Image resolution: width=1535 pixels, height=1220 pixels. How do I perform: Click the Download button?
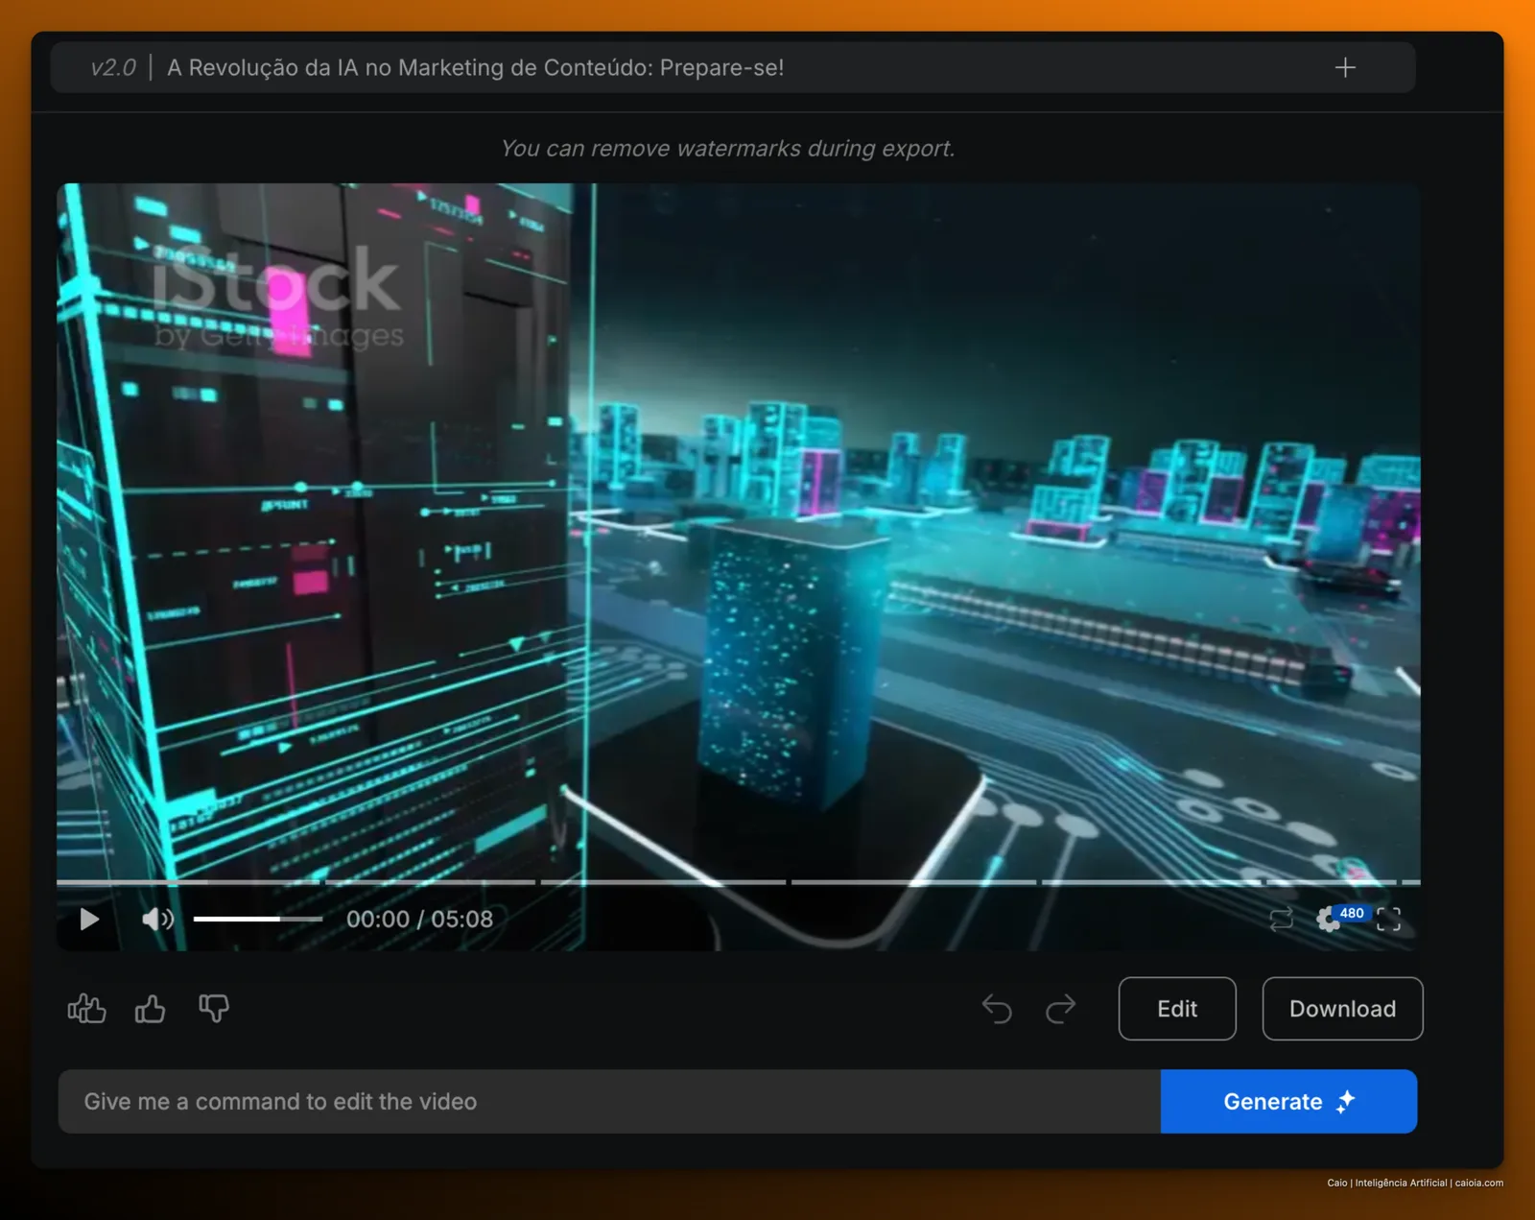[1342, 1009]
